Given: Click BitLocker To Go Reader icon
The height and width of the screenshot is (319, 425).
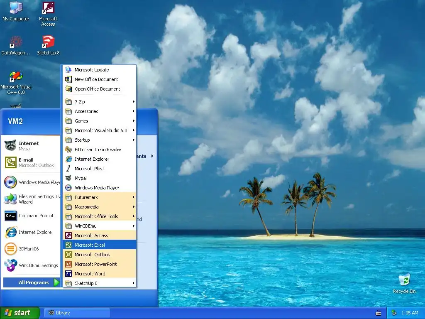Looking at the screenshot, I should point(68,150).
